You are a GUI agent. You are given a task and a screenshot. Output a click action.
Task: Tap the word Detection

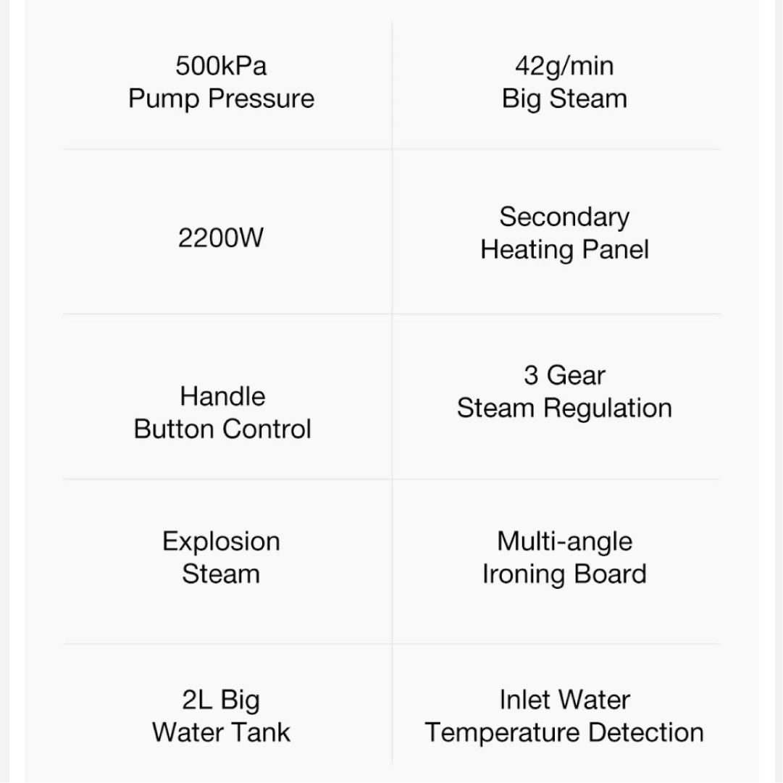click(646, 732)
